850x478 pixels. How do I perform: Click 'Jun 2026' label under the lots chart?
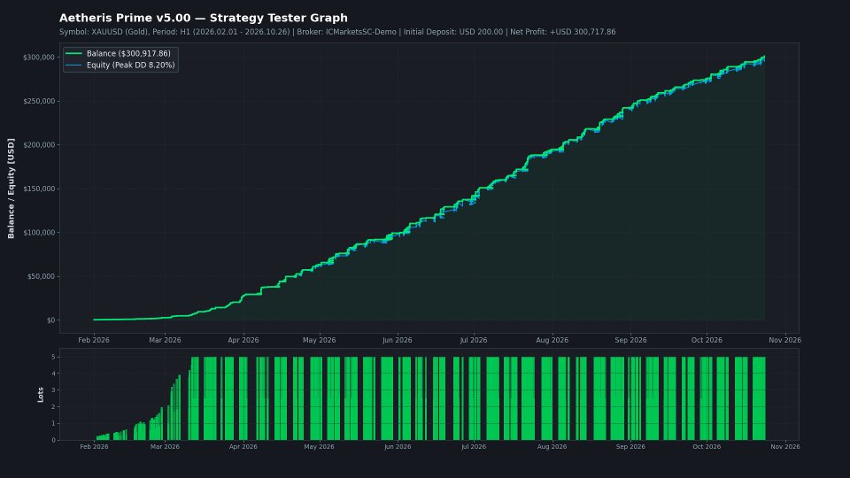coord(398,446)
